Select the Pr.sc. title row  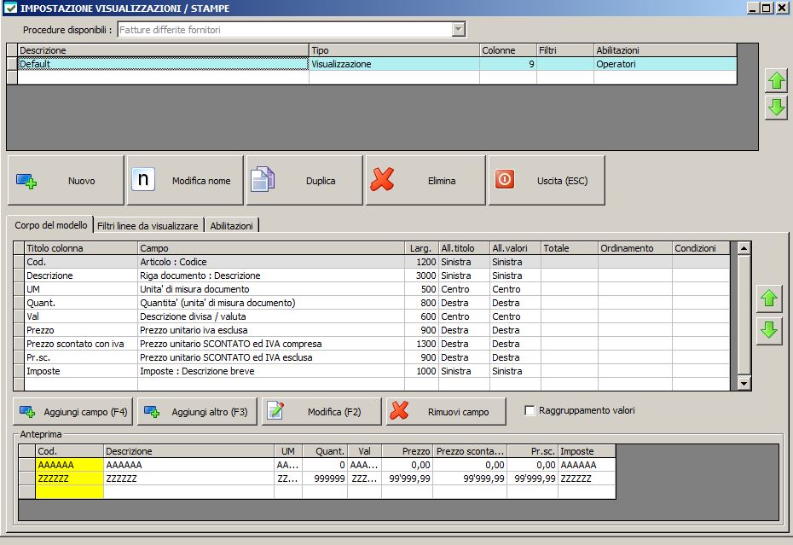tap(372, 357)
